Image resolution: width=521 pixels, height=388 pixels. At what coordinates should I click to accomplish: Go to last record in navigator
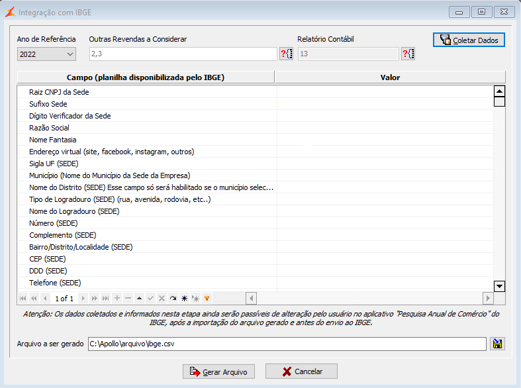(106, 299)
